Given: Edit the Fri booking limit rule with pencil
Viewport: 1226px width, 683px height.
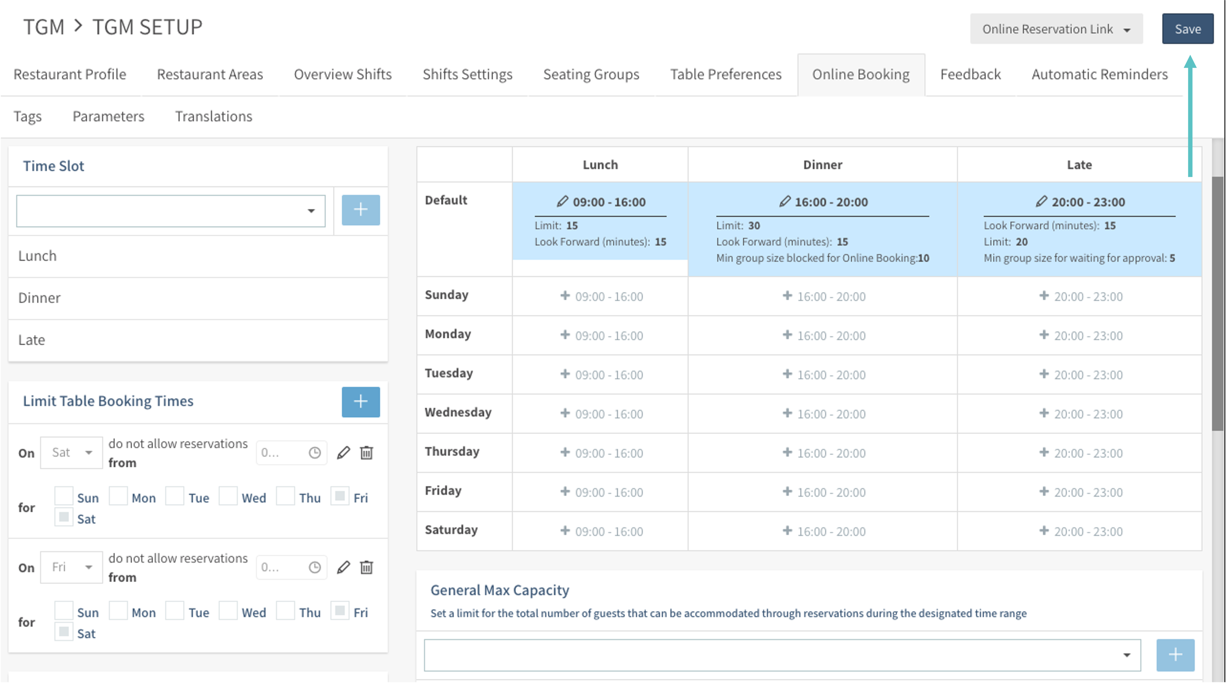Looking at the screenshot, I should tap(343, 567).
